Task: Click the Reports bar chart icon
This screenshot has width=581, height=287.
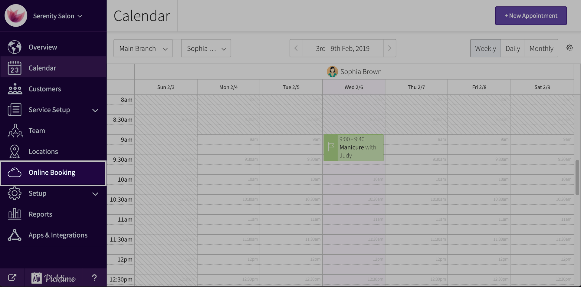Action: 15,214
